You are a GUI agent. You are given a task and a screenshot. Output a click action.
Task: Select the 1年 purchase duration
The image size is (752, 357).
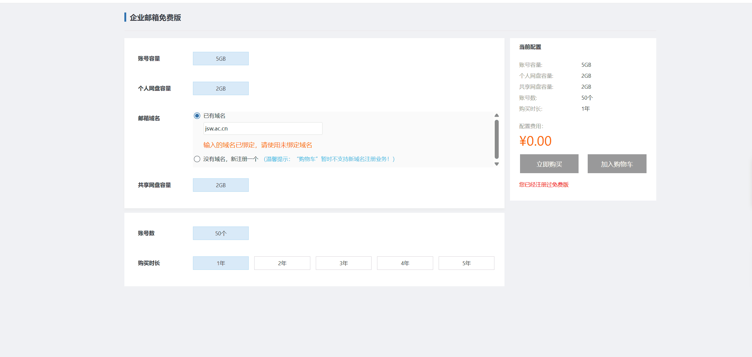point(220,263)
